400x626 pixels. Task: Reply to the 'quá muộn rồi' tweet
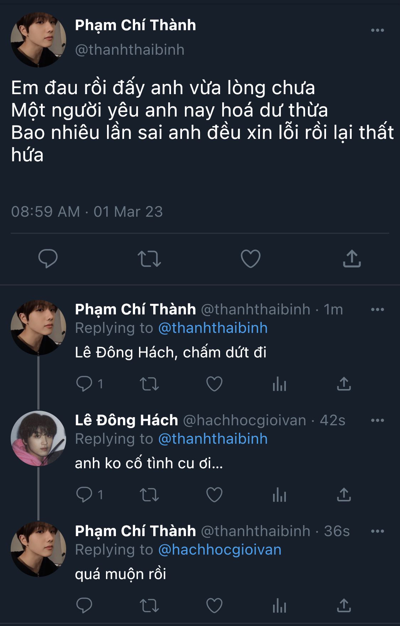pyautogui.click(x=84, y=606)
